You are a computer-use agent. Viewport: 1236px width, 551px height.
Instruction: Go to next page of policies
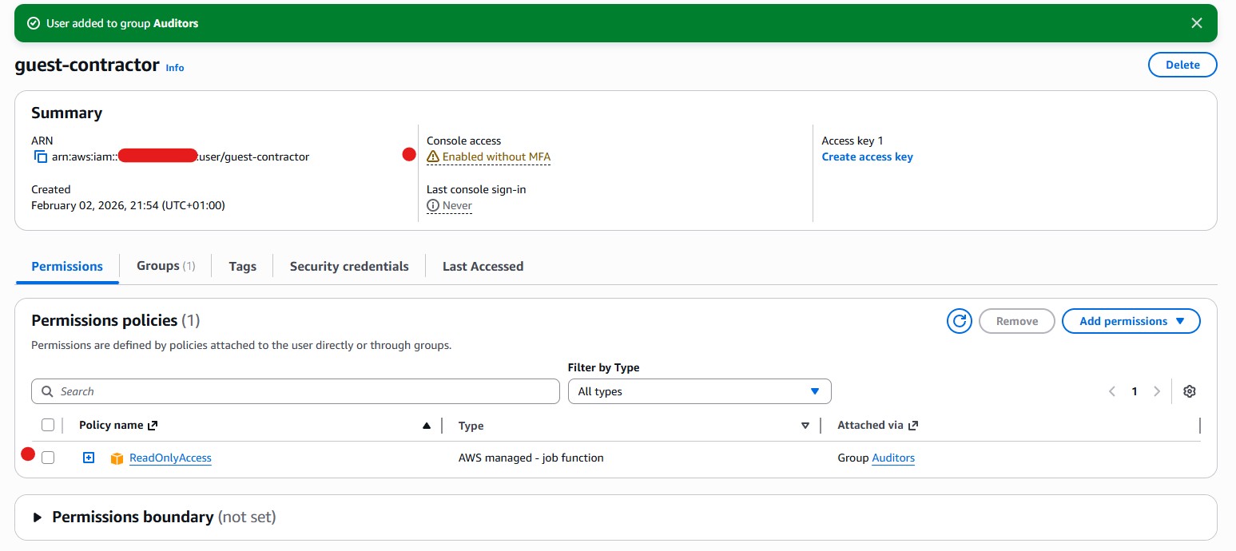click(x=1156, y=391)
